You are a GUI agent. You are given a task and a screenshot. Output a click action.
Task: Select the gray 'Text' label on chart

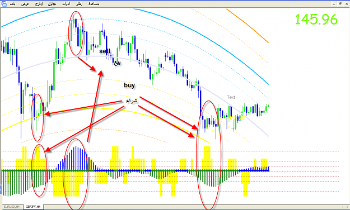pyautogui.click(x=231, y=97)
